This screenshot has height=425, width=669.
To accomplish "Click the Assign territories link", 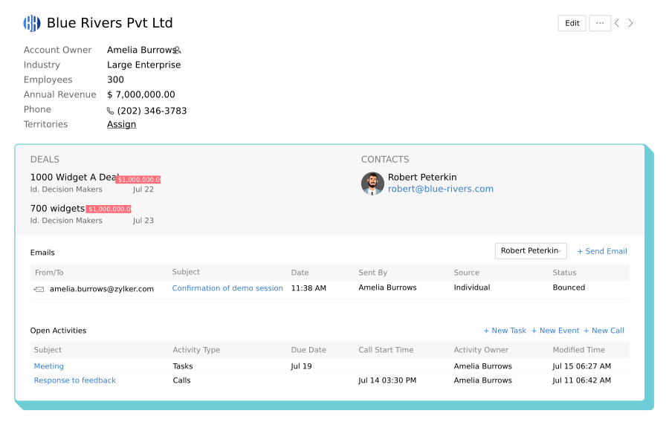I will click(x=122, y=125).
